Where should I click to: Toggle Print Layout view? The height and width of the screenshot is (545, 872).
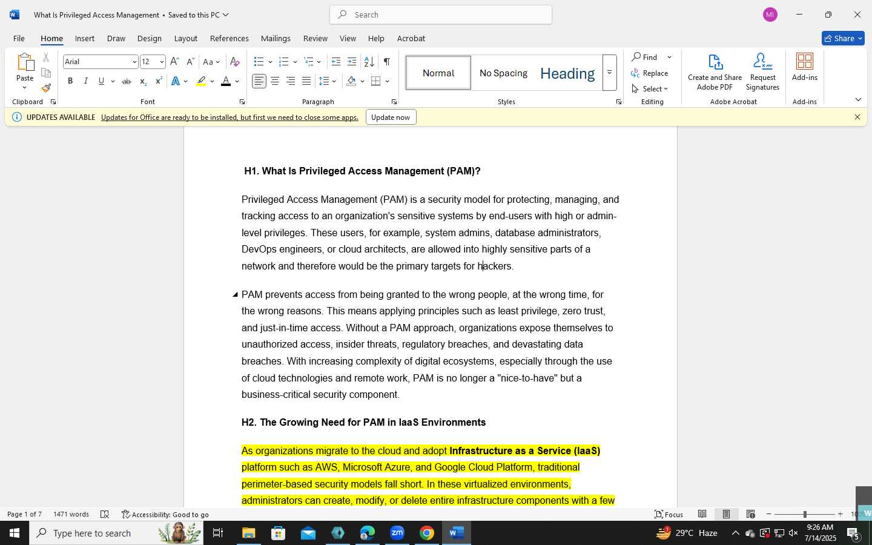[726, 514]
